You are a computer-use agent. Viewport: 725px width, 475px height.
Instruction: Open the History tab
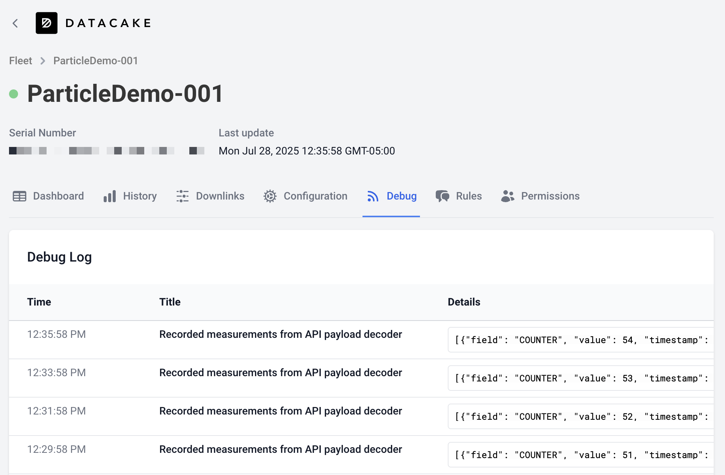[x=140, y=196]
